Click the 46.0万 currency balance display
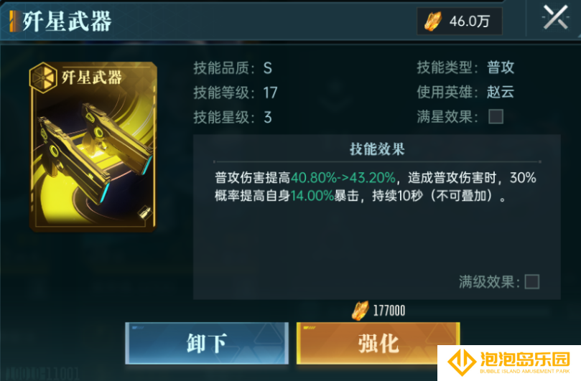This screenshot has height=381, width=581. [460, 21]
